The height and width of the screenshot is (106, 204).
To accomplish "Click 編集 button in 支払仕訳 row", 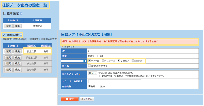I will (x=17, y=64).
